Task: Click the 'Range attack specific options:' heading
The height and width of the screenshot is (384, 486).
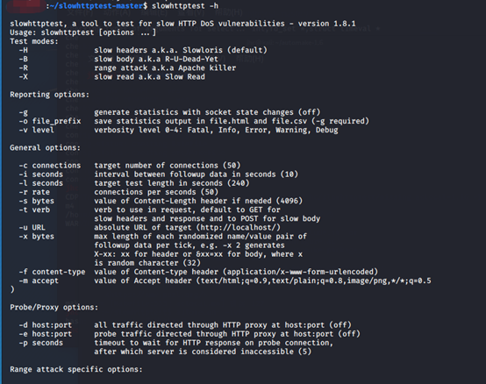Action: click(x=76, y=369)
